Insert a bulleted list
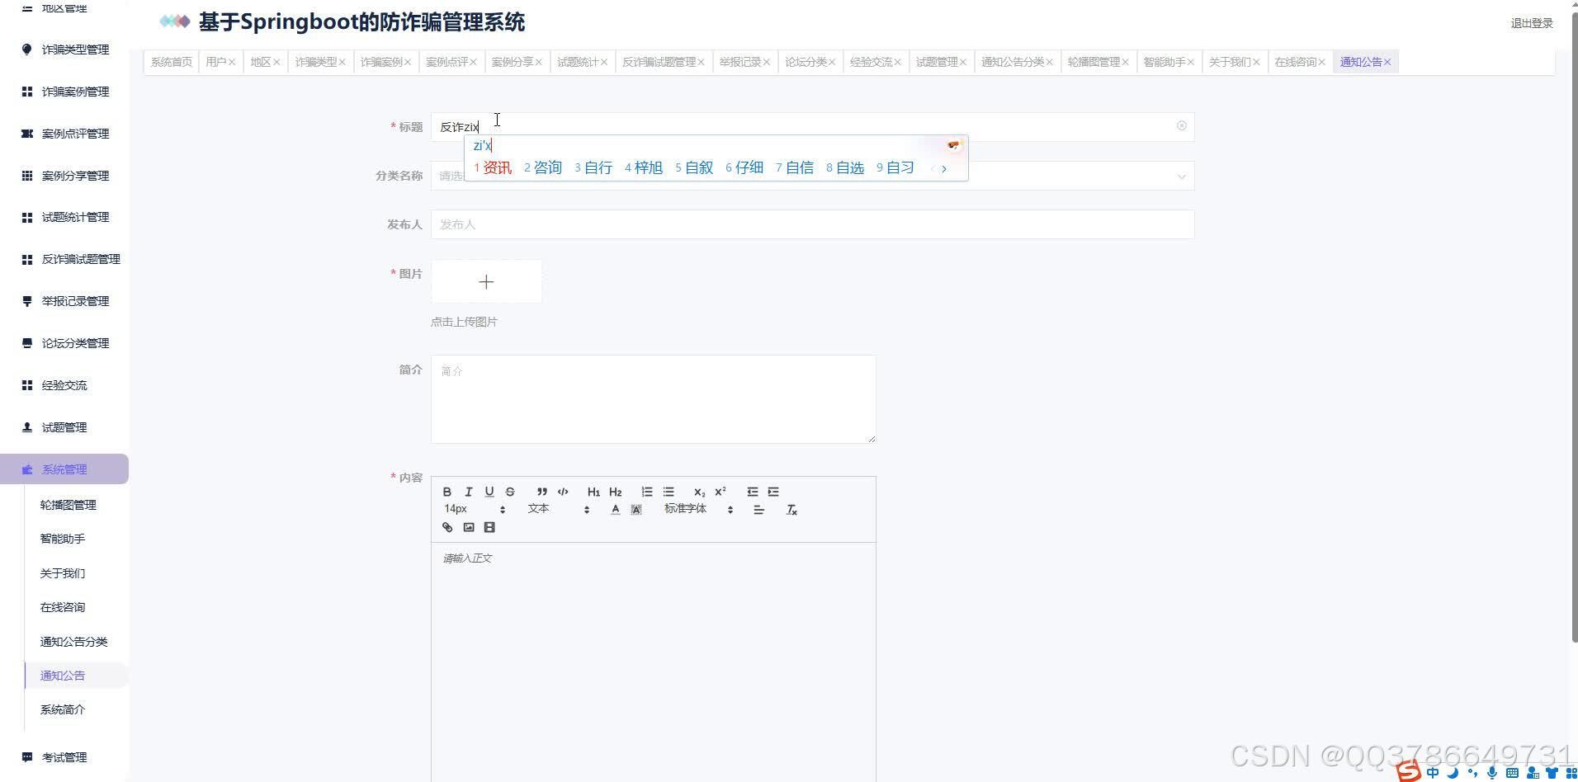The width and height of the screenshot is (1578, 782). 669,492
